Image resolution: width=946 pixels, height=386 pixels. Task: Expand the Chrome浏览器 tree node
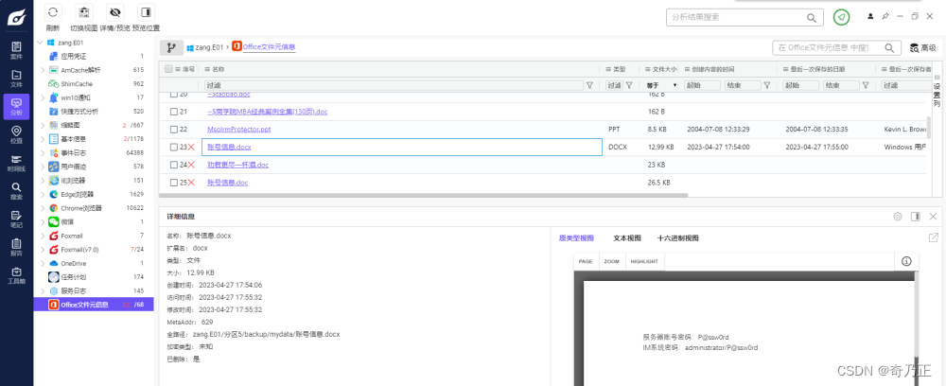(43, 208)
